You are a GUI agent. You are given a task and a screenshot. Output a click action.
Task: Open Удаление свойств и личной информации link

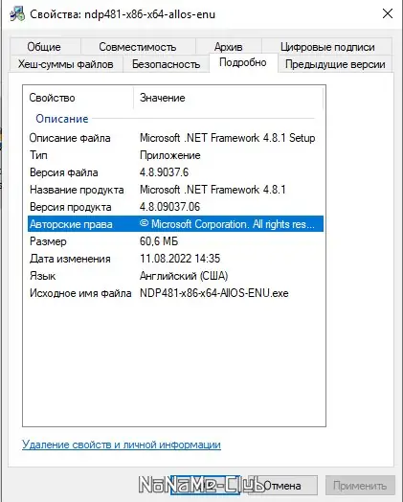coord(122,445)
